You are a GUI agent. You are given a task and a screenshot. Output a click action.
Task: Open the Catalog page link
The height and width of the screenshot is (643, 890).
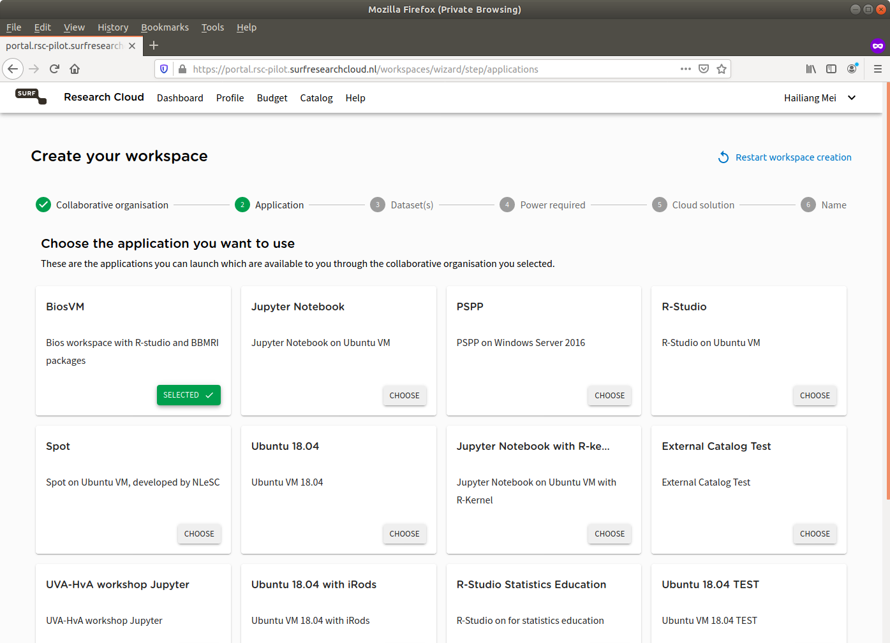click(316, 98)
